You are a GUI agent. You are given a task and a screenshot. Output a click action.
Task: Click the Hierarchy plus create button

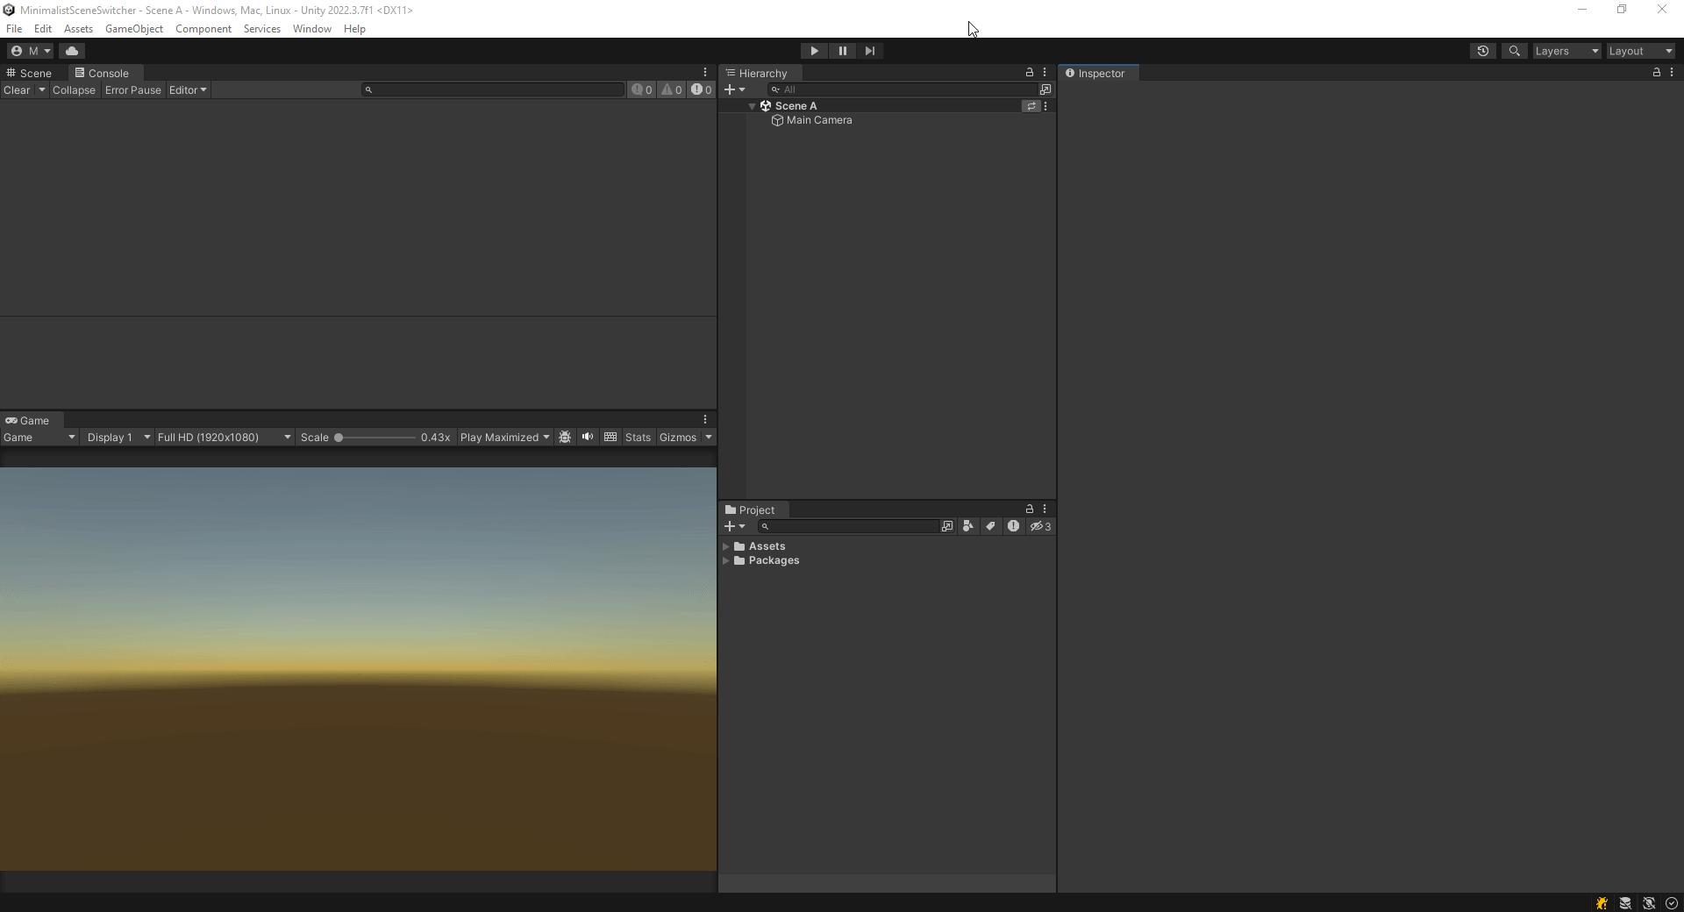tap(730, 89)
